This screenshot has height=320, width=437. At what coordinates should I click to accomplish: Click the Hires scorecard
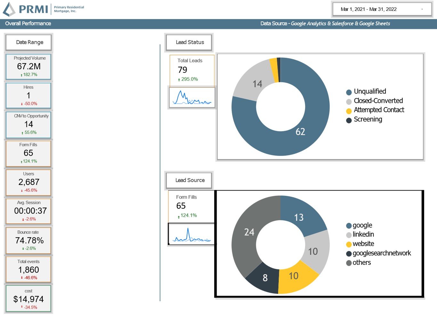click(28, 96)
